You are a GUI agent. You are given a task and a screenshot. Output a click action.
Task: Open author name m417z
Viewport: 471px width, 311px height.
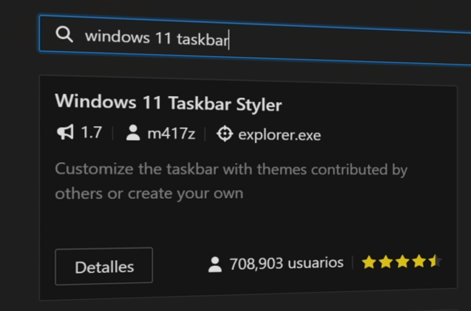171,133
